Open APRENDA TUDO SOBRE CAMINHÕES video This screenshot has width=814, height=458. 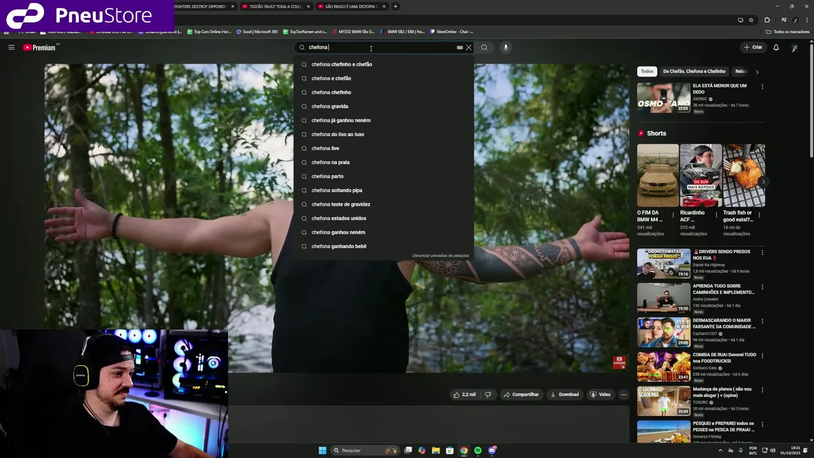point(664,298)
